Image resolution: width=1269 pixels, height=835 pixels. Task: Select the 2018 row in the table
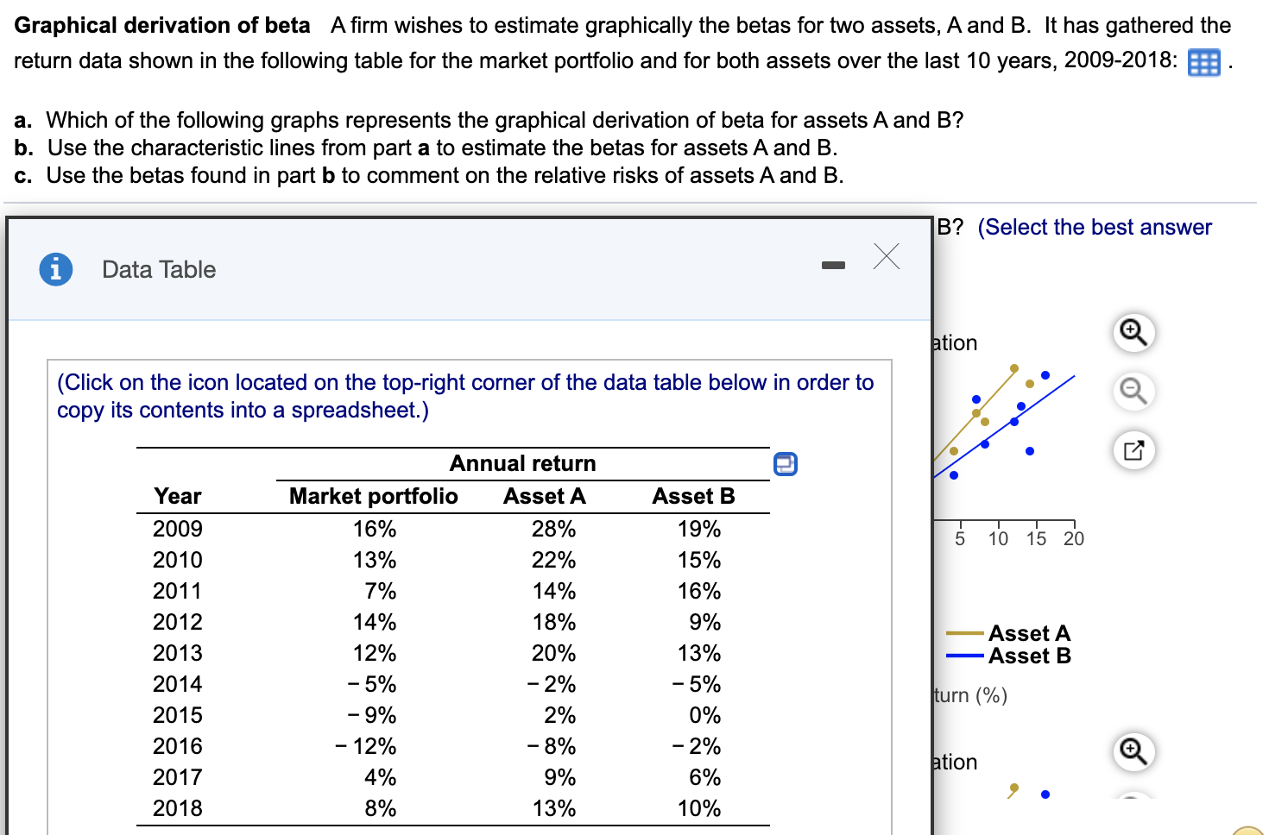point(177,808)
